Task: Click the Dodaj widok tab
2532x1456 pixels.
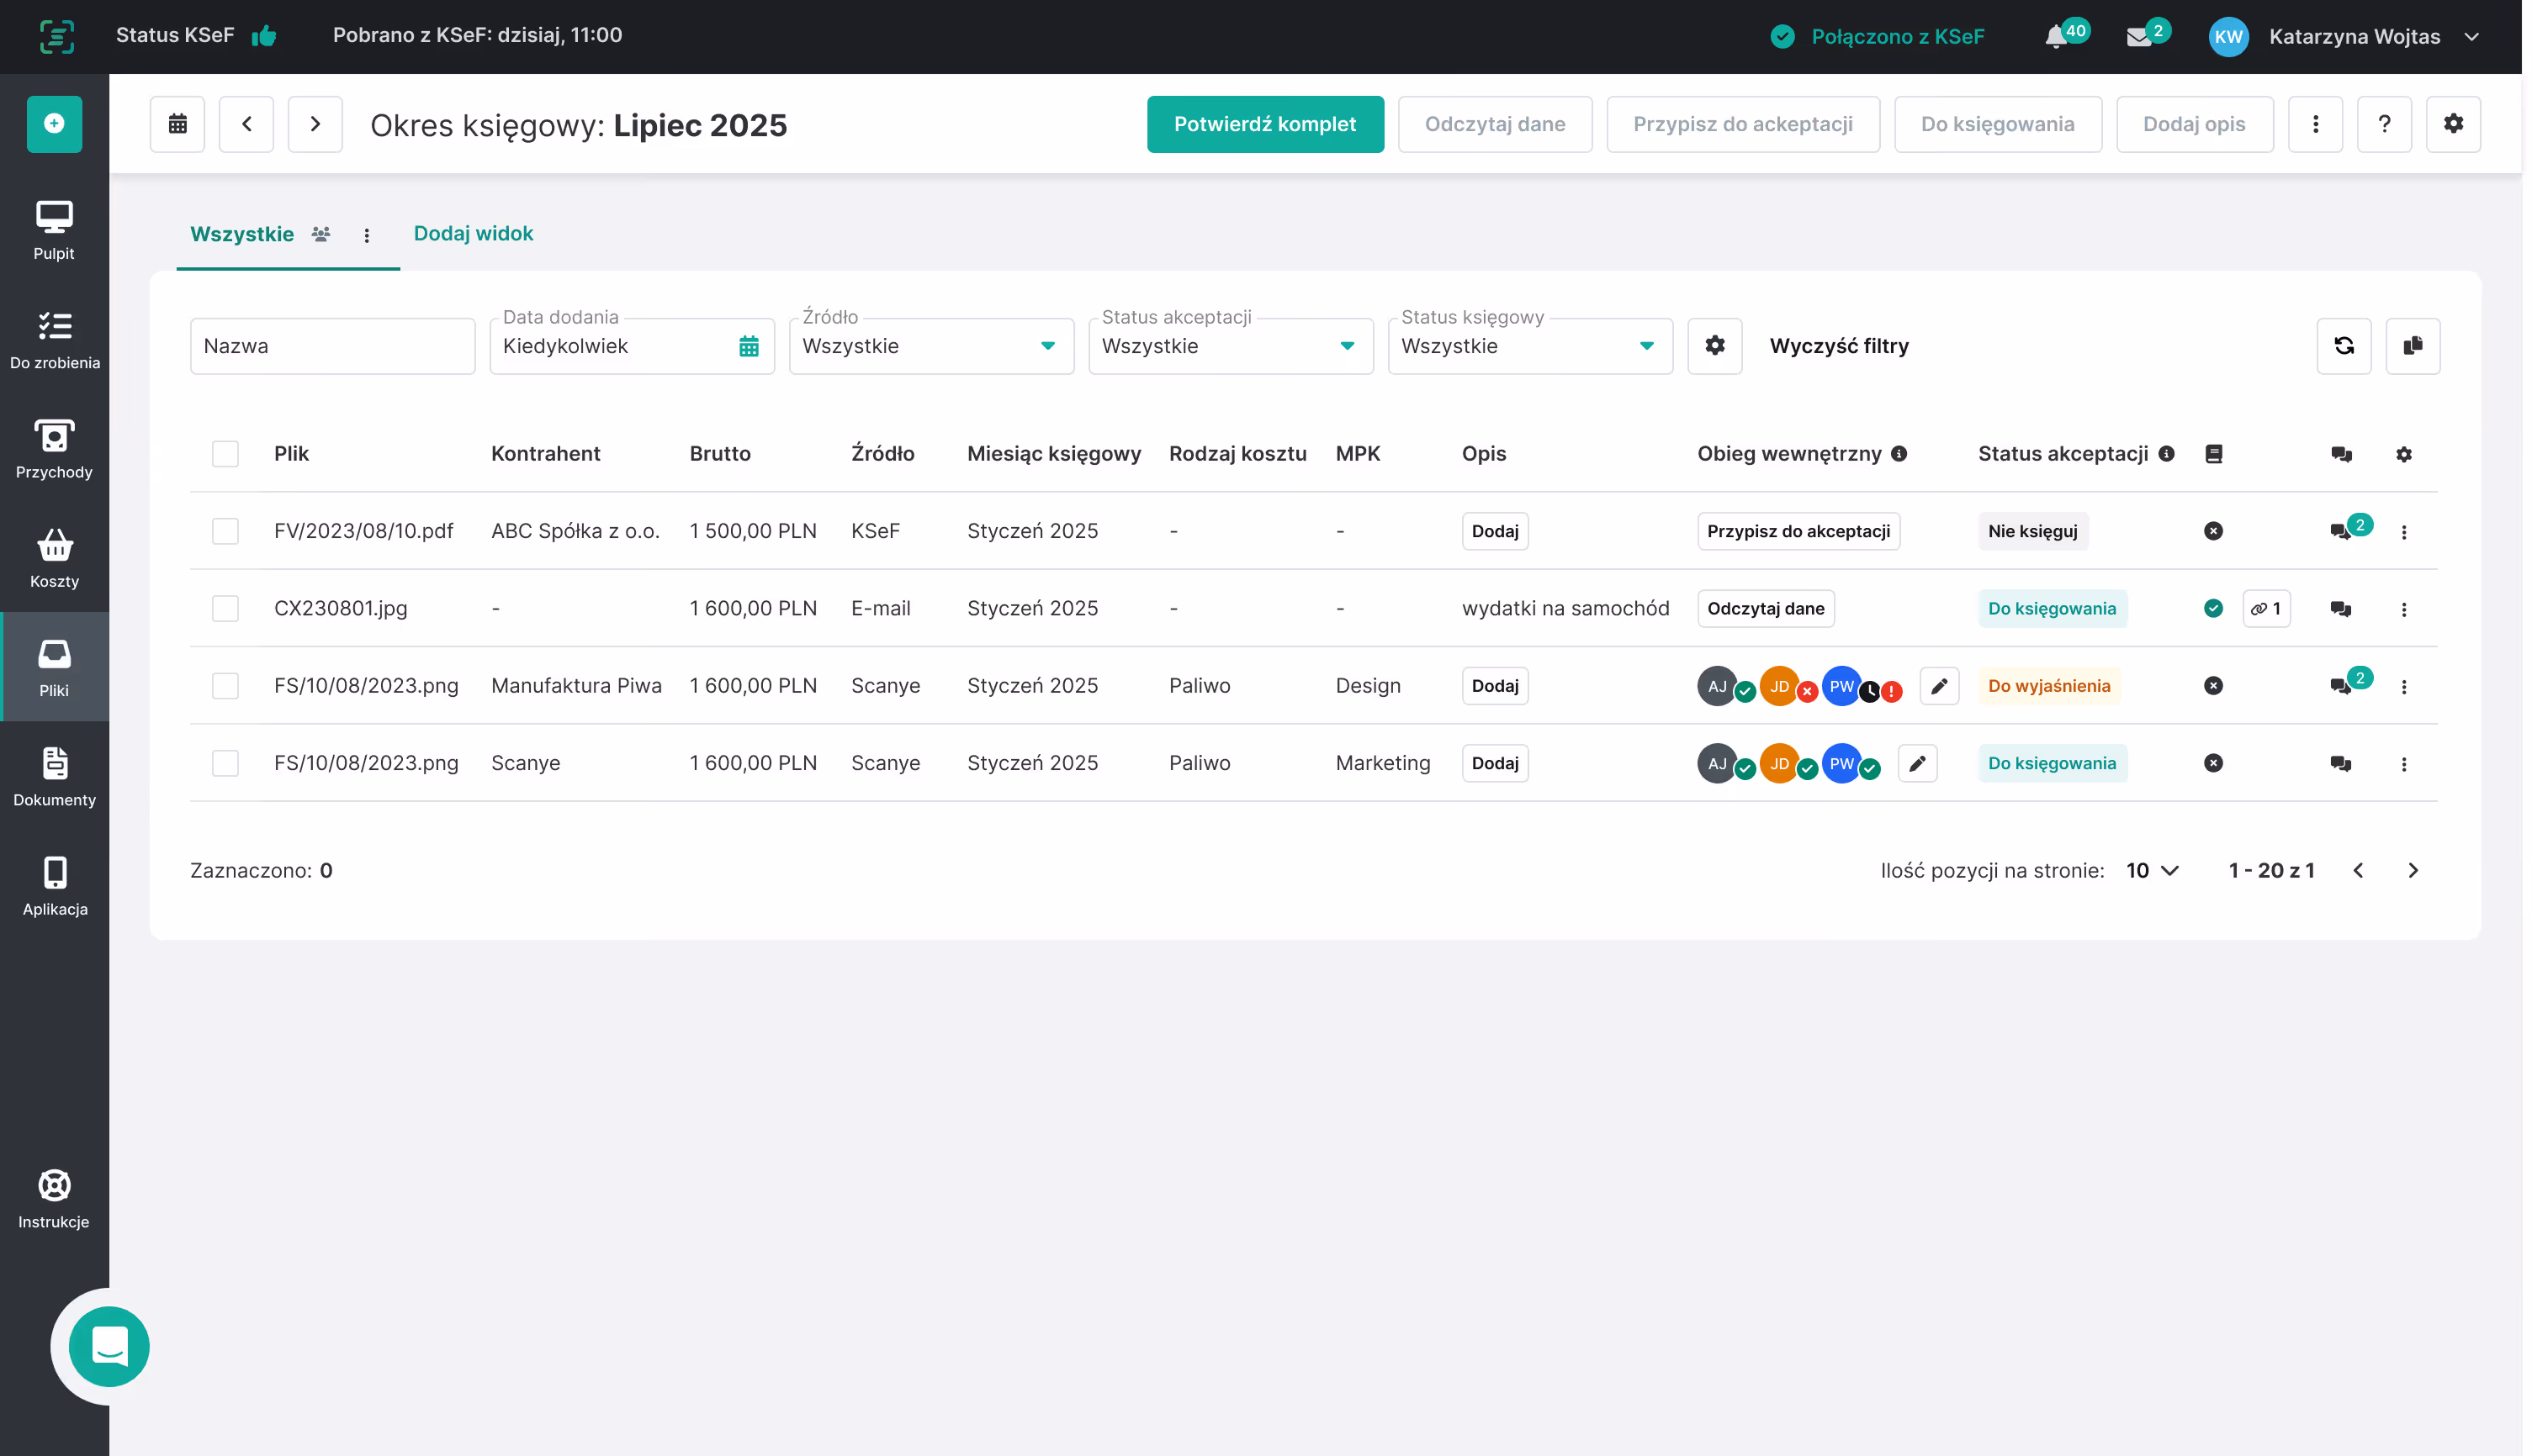Action: coord(474,233)
